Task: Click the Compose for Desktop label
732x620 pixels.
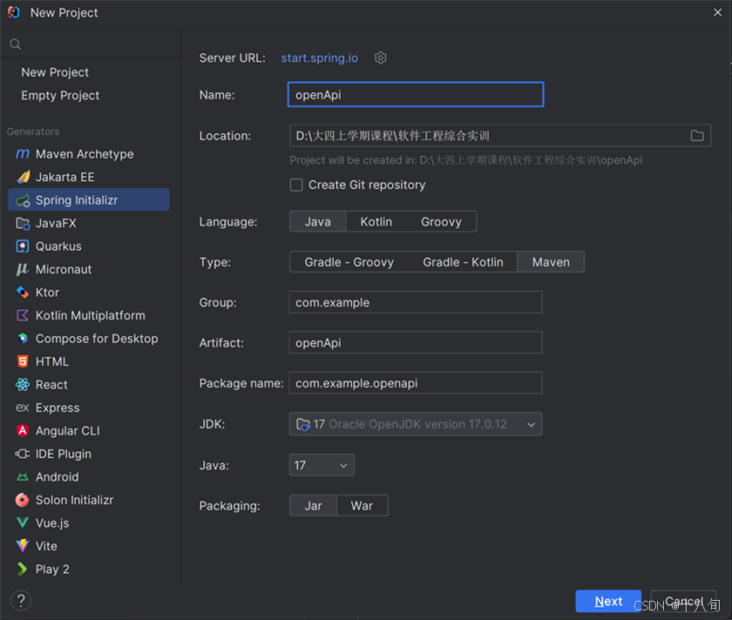Action: (x=97, y=339)
